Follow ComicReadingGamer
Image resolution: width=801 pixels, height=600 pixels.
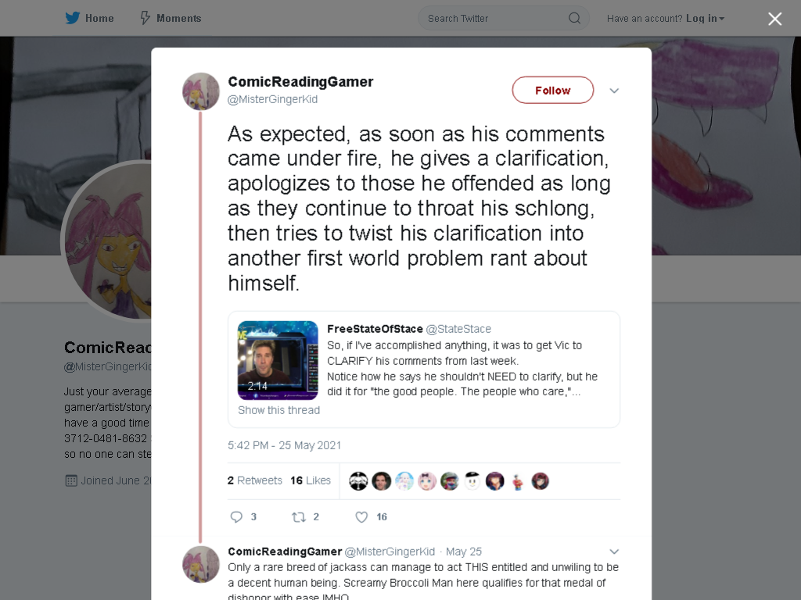point(553,91)
